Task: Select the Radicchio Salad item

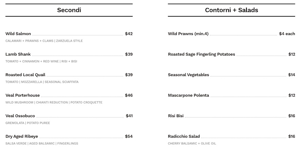Action: (x=184, y=136)
